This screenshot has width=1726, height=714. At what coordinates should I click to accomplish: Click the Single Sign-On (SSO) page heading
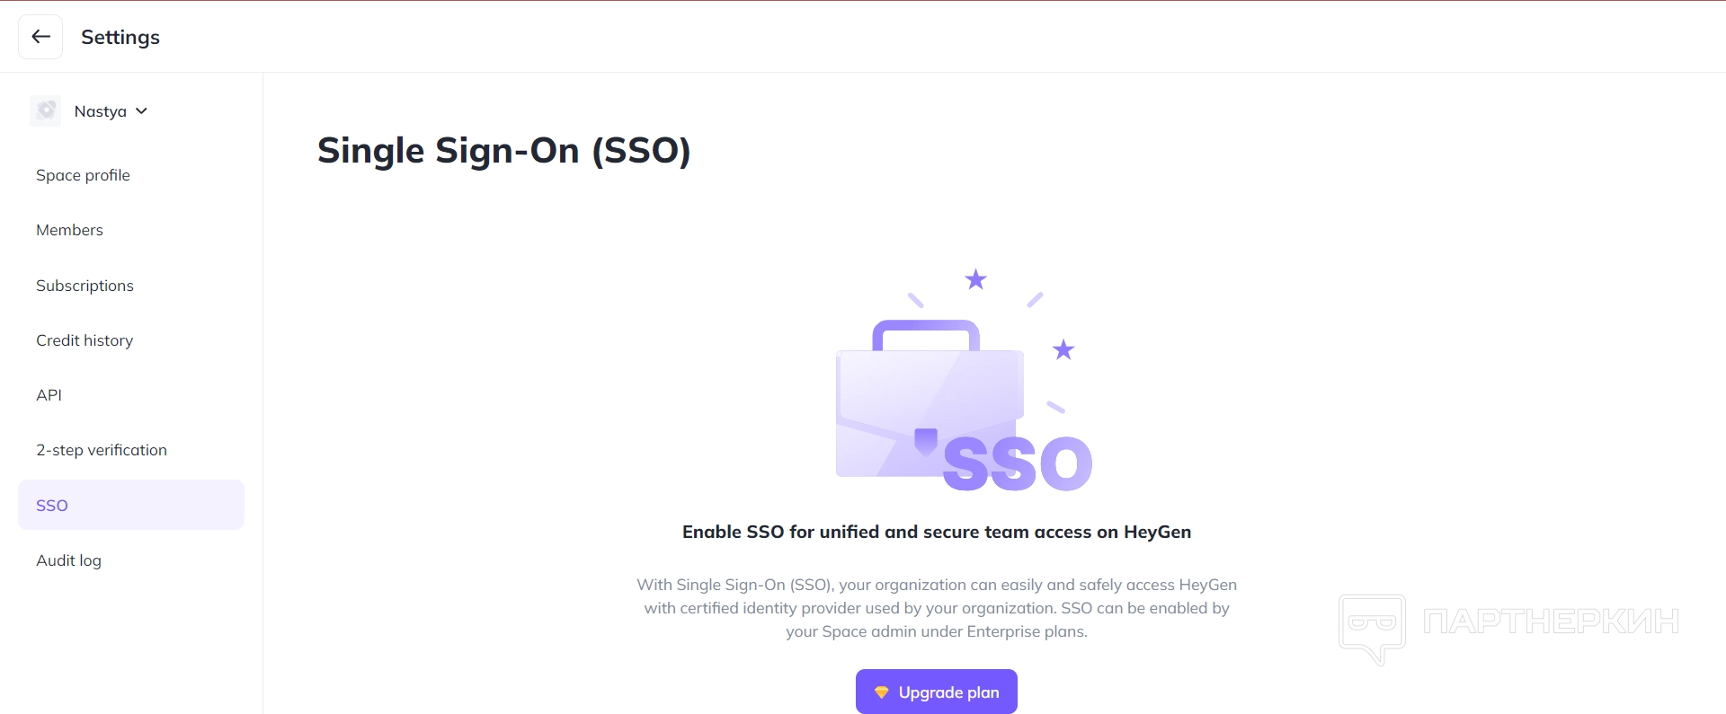tap(503, 150)
